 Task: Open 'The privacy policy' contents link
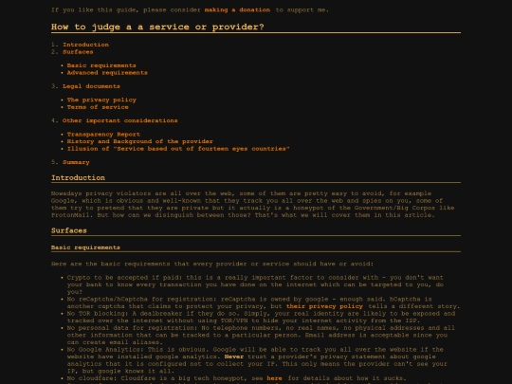click(101, 100)
